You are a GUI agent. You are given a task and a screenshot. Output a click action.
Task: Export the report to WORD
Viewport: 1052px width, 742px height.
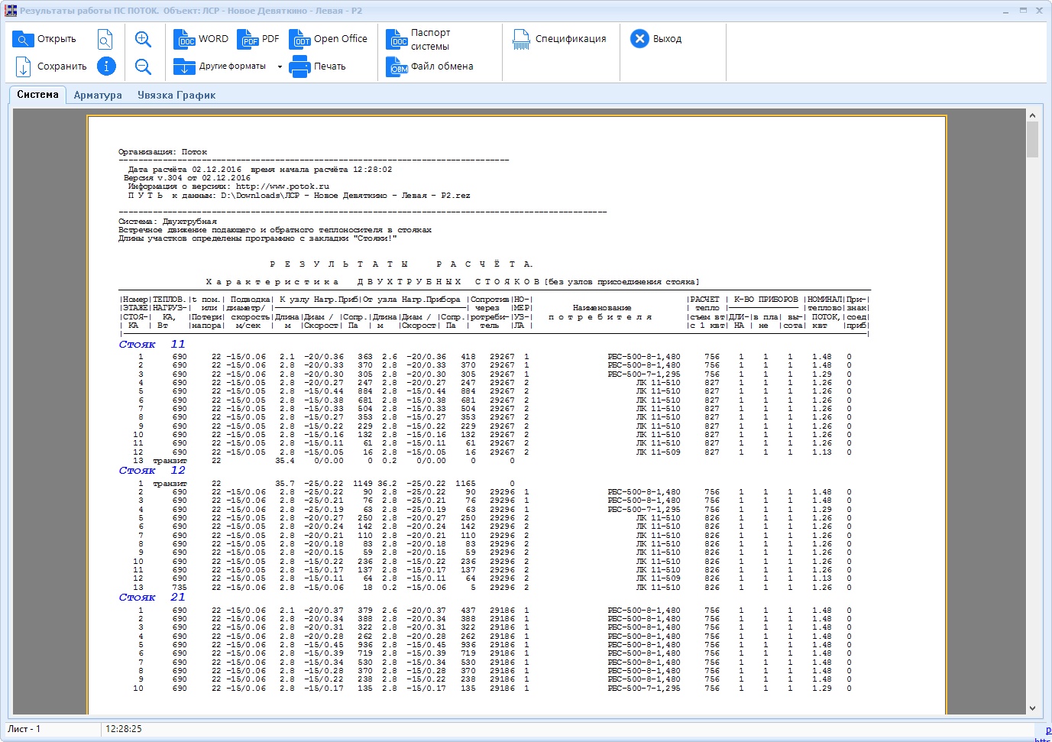pos(202,39)
